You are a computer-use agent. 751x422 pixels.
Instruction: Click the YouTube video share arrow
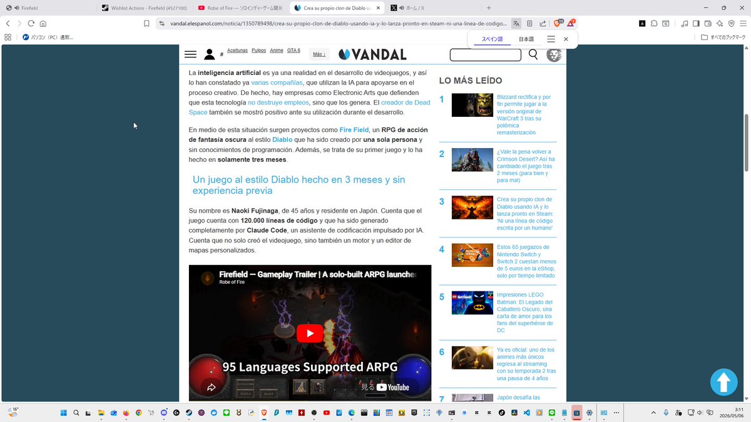coord(211,388)
